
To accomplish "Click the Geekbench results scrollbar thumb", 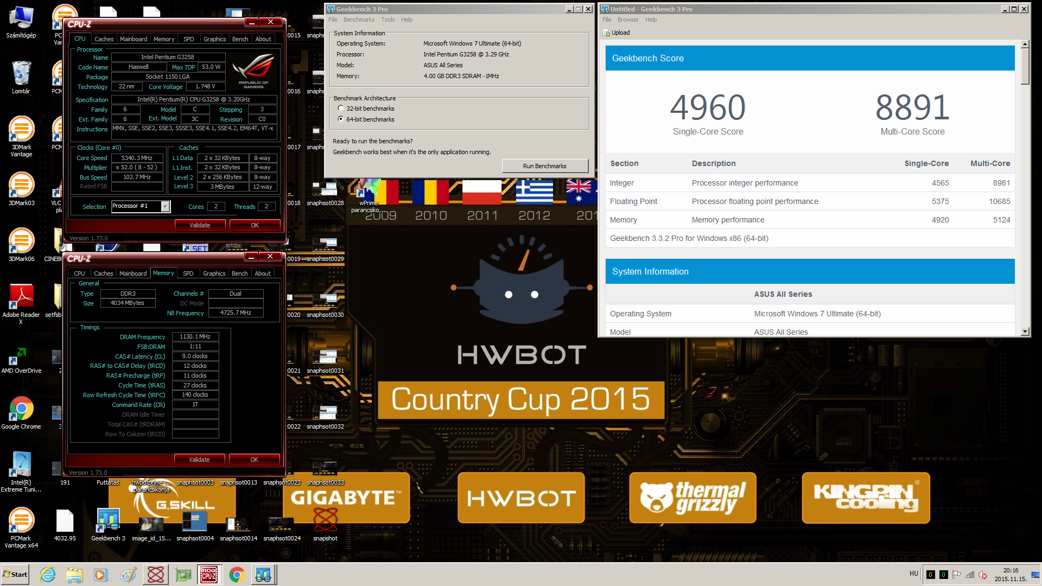I will 1025,66.
